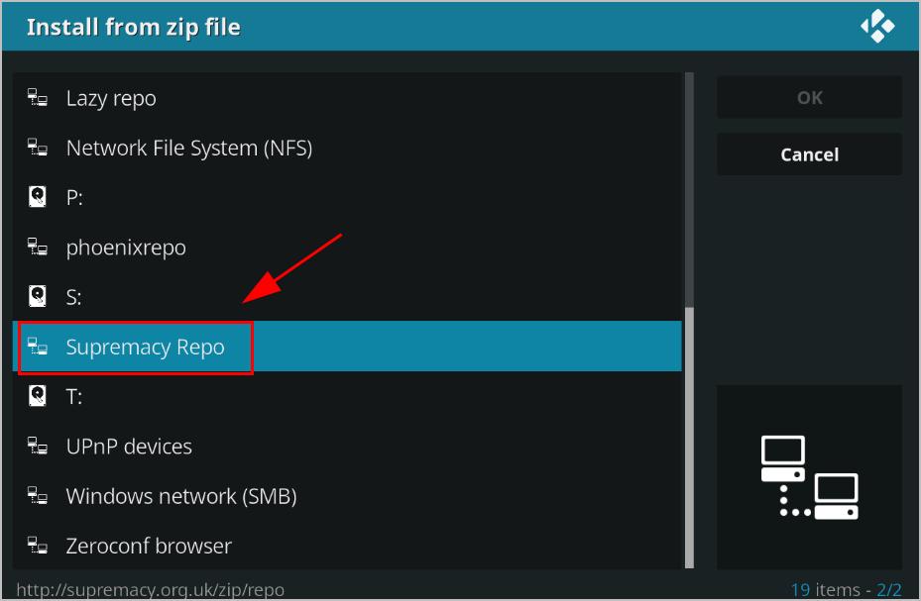Image resolution: width=921 pixels, height=601 pixels.
Task: Click the OK button
Action: 809,97
